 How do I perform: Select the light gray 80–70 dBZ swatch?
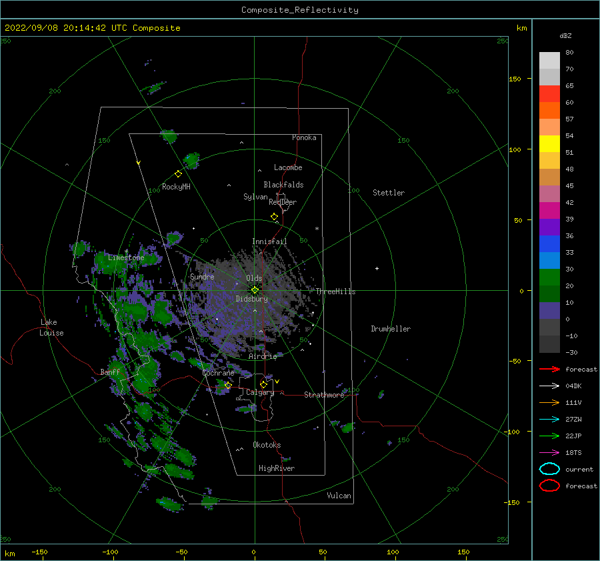(x=549, y=61)
